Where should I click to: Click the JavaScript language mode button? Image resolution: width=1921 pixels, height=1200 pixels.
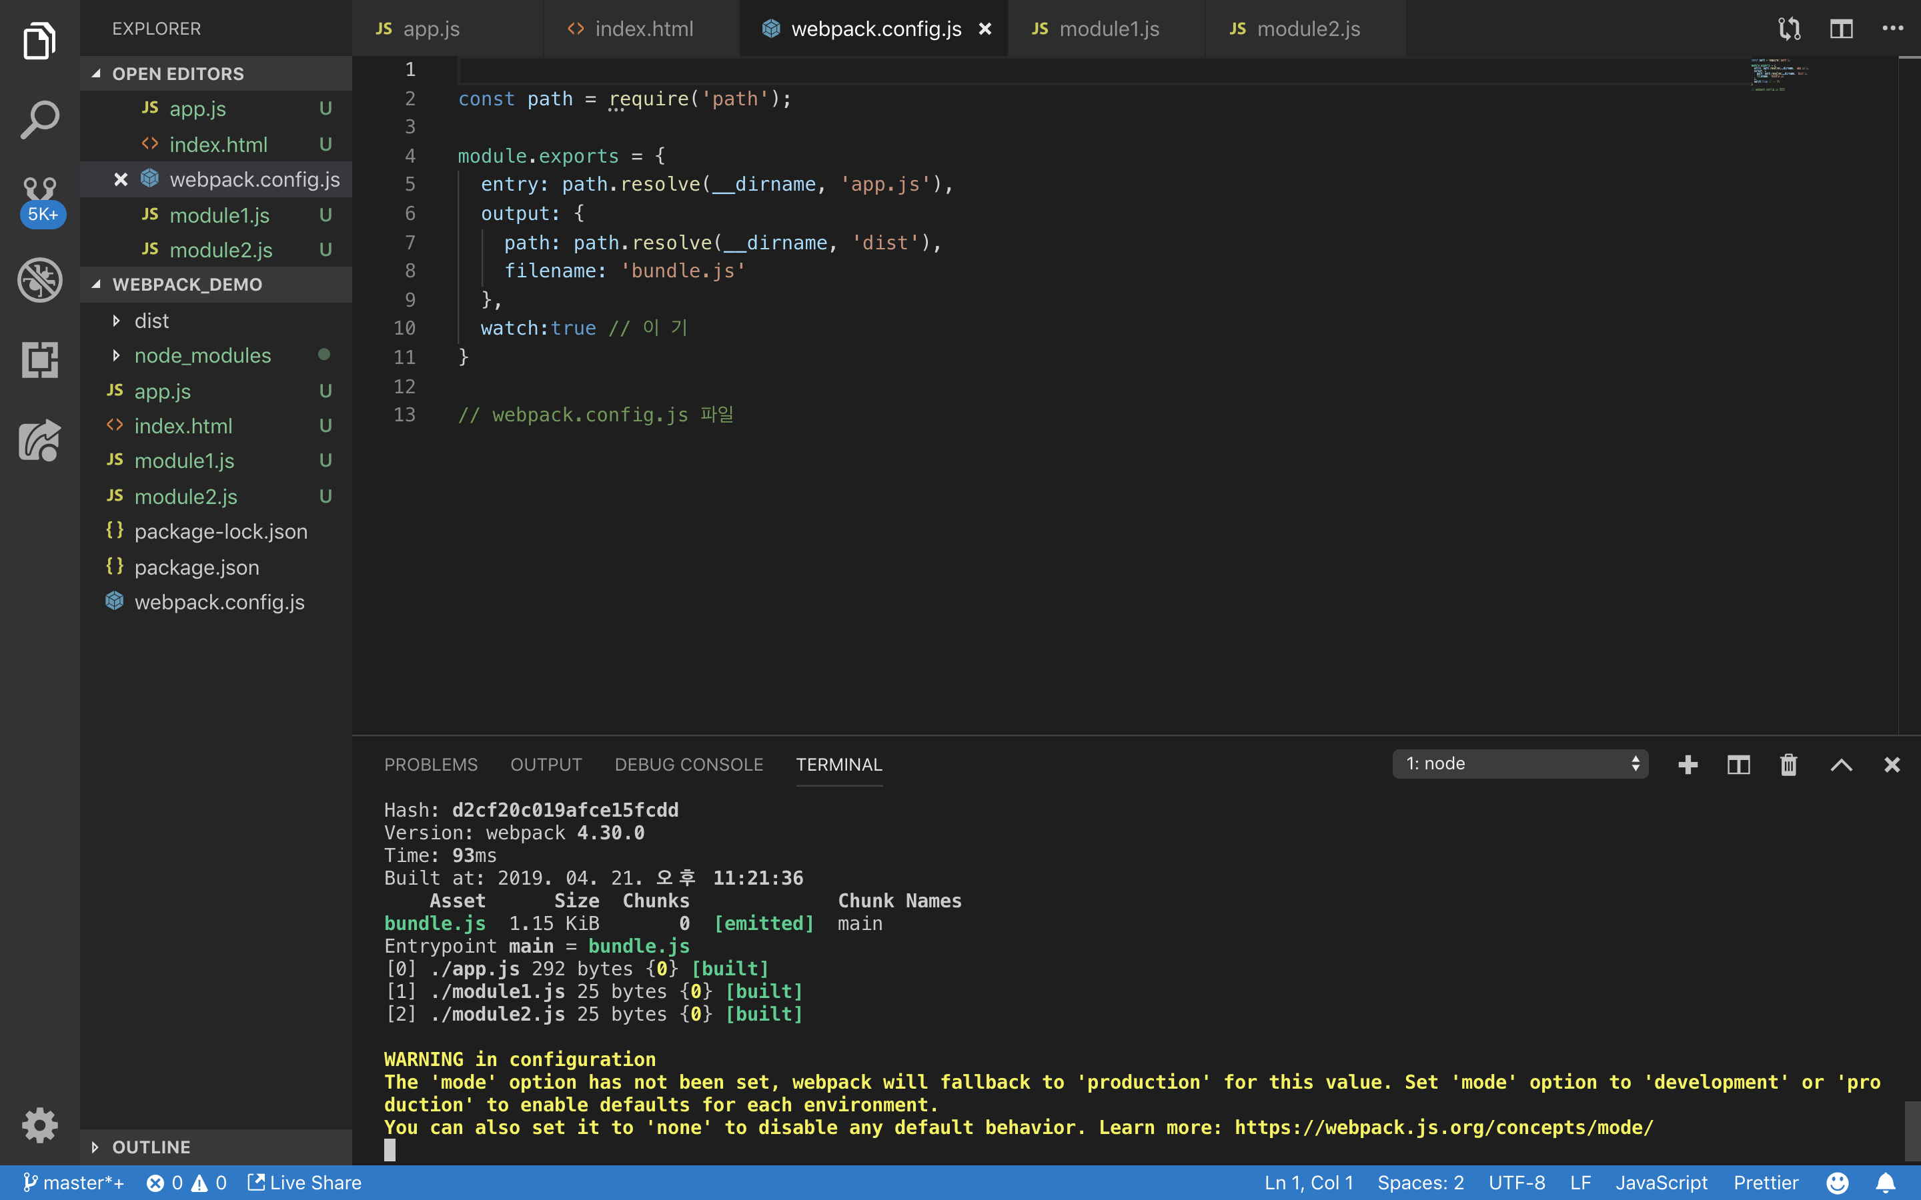pyautogui.click(x=1661, y=1183)
